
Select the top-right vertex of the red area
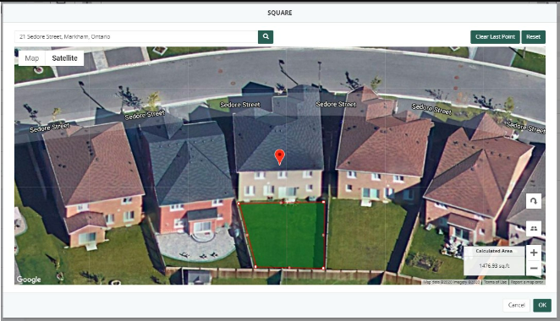[x=324, y=202]
